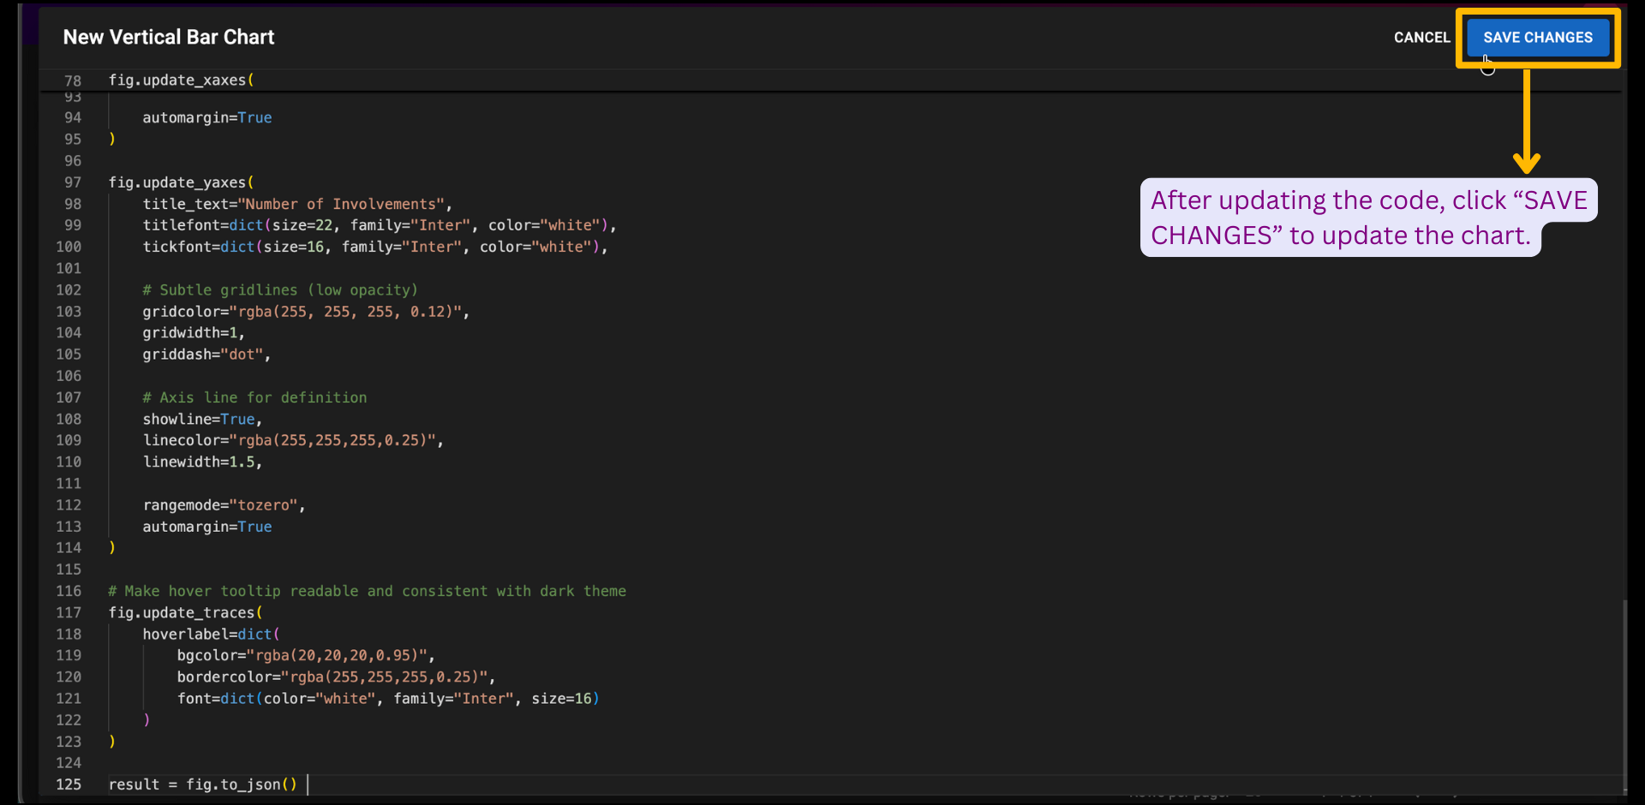
Task: Click the hover tooltip comment on line 116
Action: click(x=367, y=591)
